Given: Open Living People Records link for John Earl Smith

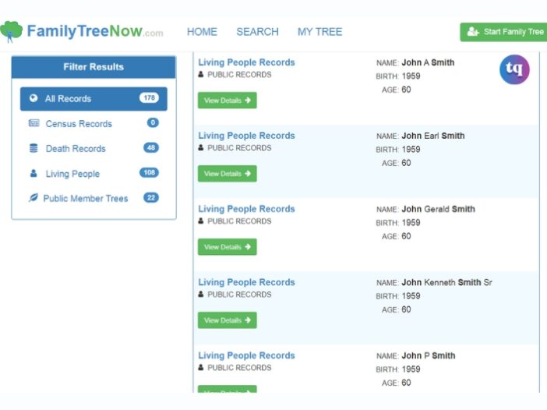Looking at the screenshot, I should (x=247, y=136).
